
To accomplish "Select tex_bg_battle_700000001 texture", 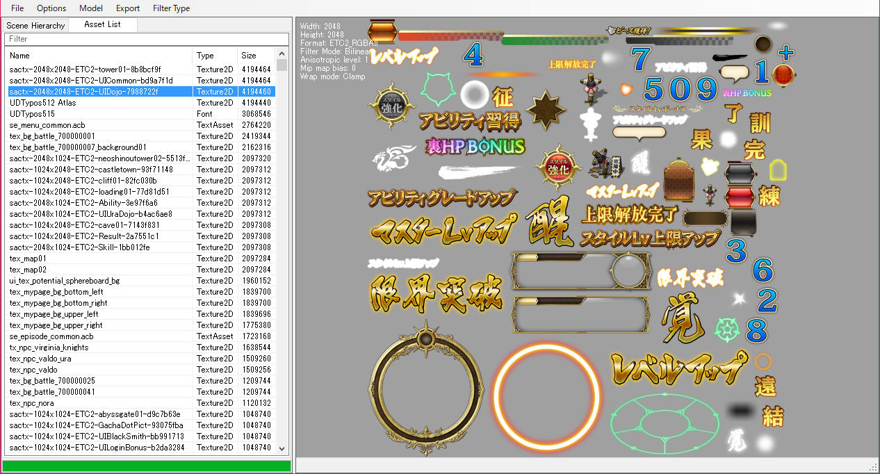I will (141, 136).
